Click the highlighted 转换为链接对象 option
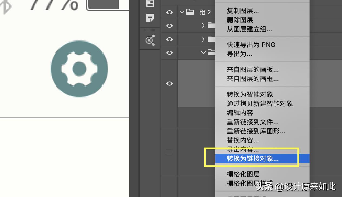This screenshot has height=197, width=342. (253, 159)
